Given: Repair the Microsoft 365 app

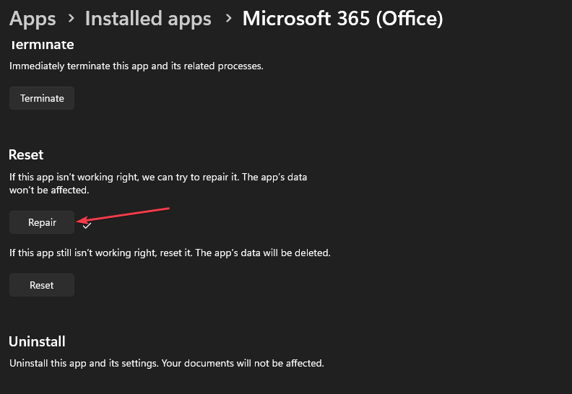Looking at the screenshot, I should [x=42, y=222].
